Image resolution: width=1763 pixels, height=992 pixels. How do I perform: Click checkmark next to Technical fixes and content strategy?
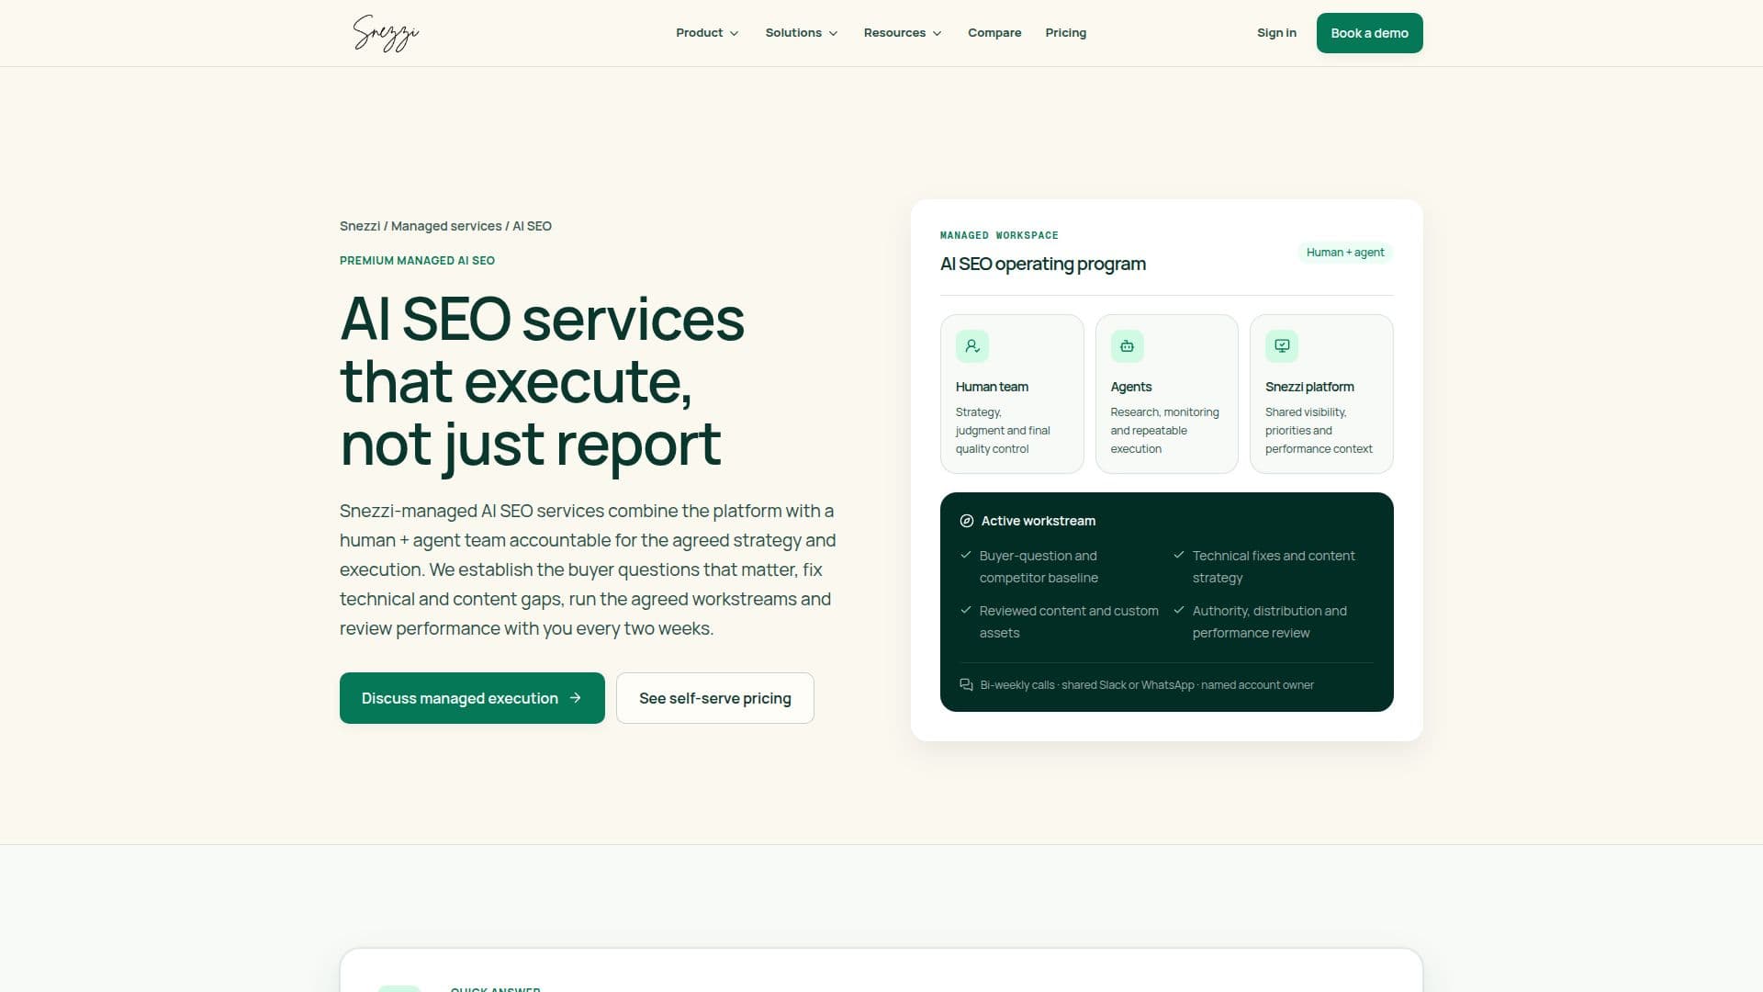coord(1179,555)
